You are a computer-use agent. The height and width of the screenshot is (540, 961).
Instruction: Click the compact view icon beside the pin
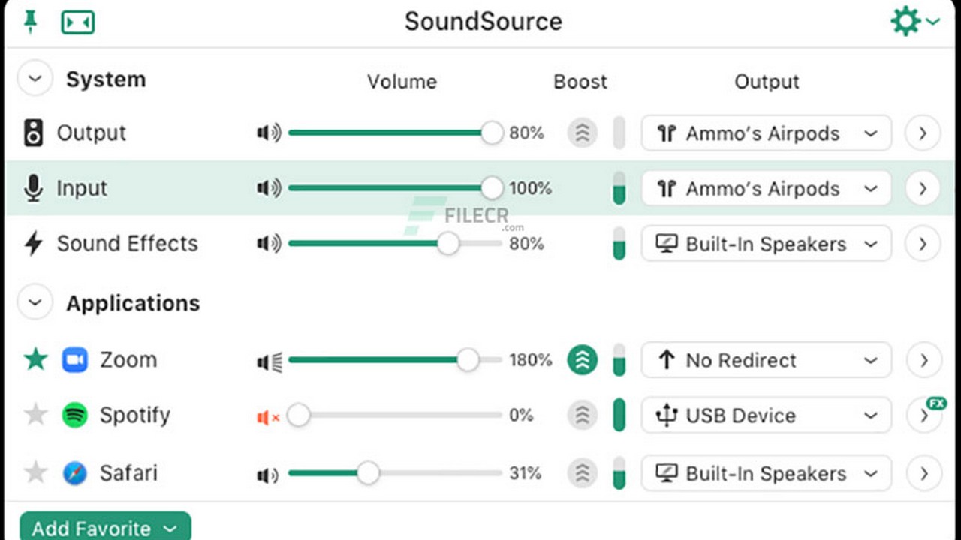[x=78, y=22]
